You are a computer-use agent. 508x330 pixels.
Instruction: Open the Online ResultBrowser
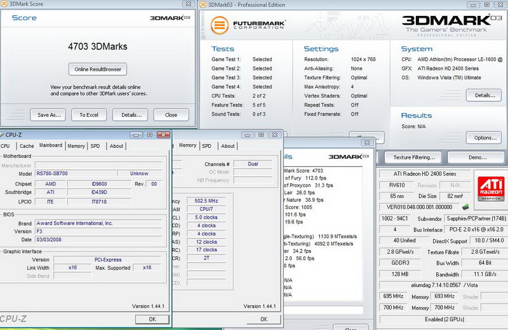98,69
